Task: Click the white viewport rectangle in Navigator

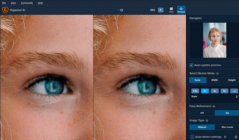Action: [214, 37]
